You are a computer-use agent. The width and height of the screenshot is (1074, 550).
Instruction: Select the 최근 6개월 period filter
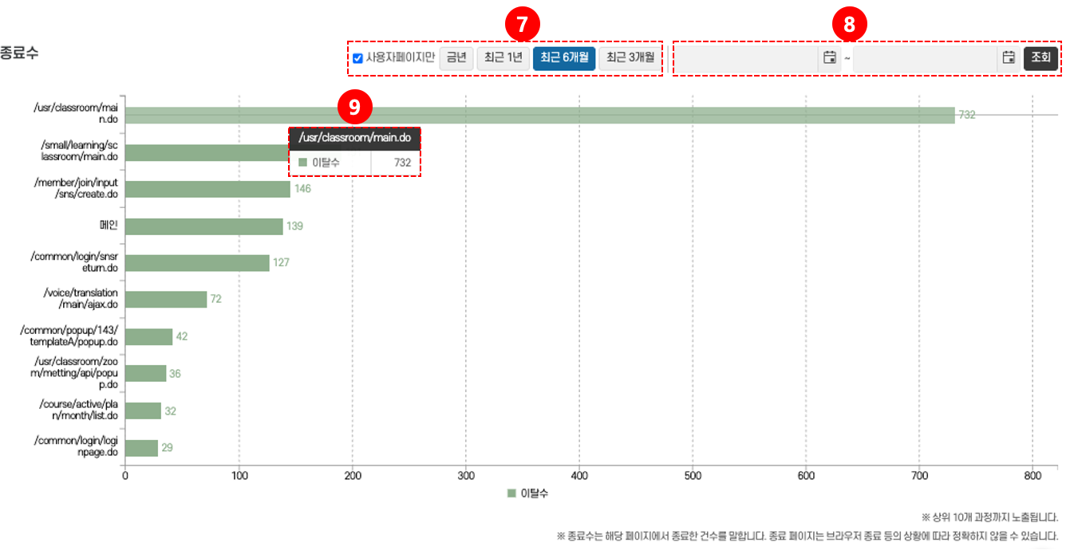click(x=563, y=58)
